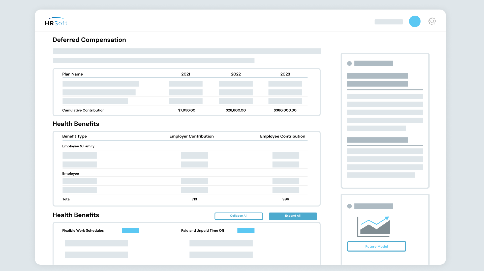The image size is (484, 272).
Task: Click the bullet icon on lower sidebar card
Action: tap(349, 206)
